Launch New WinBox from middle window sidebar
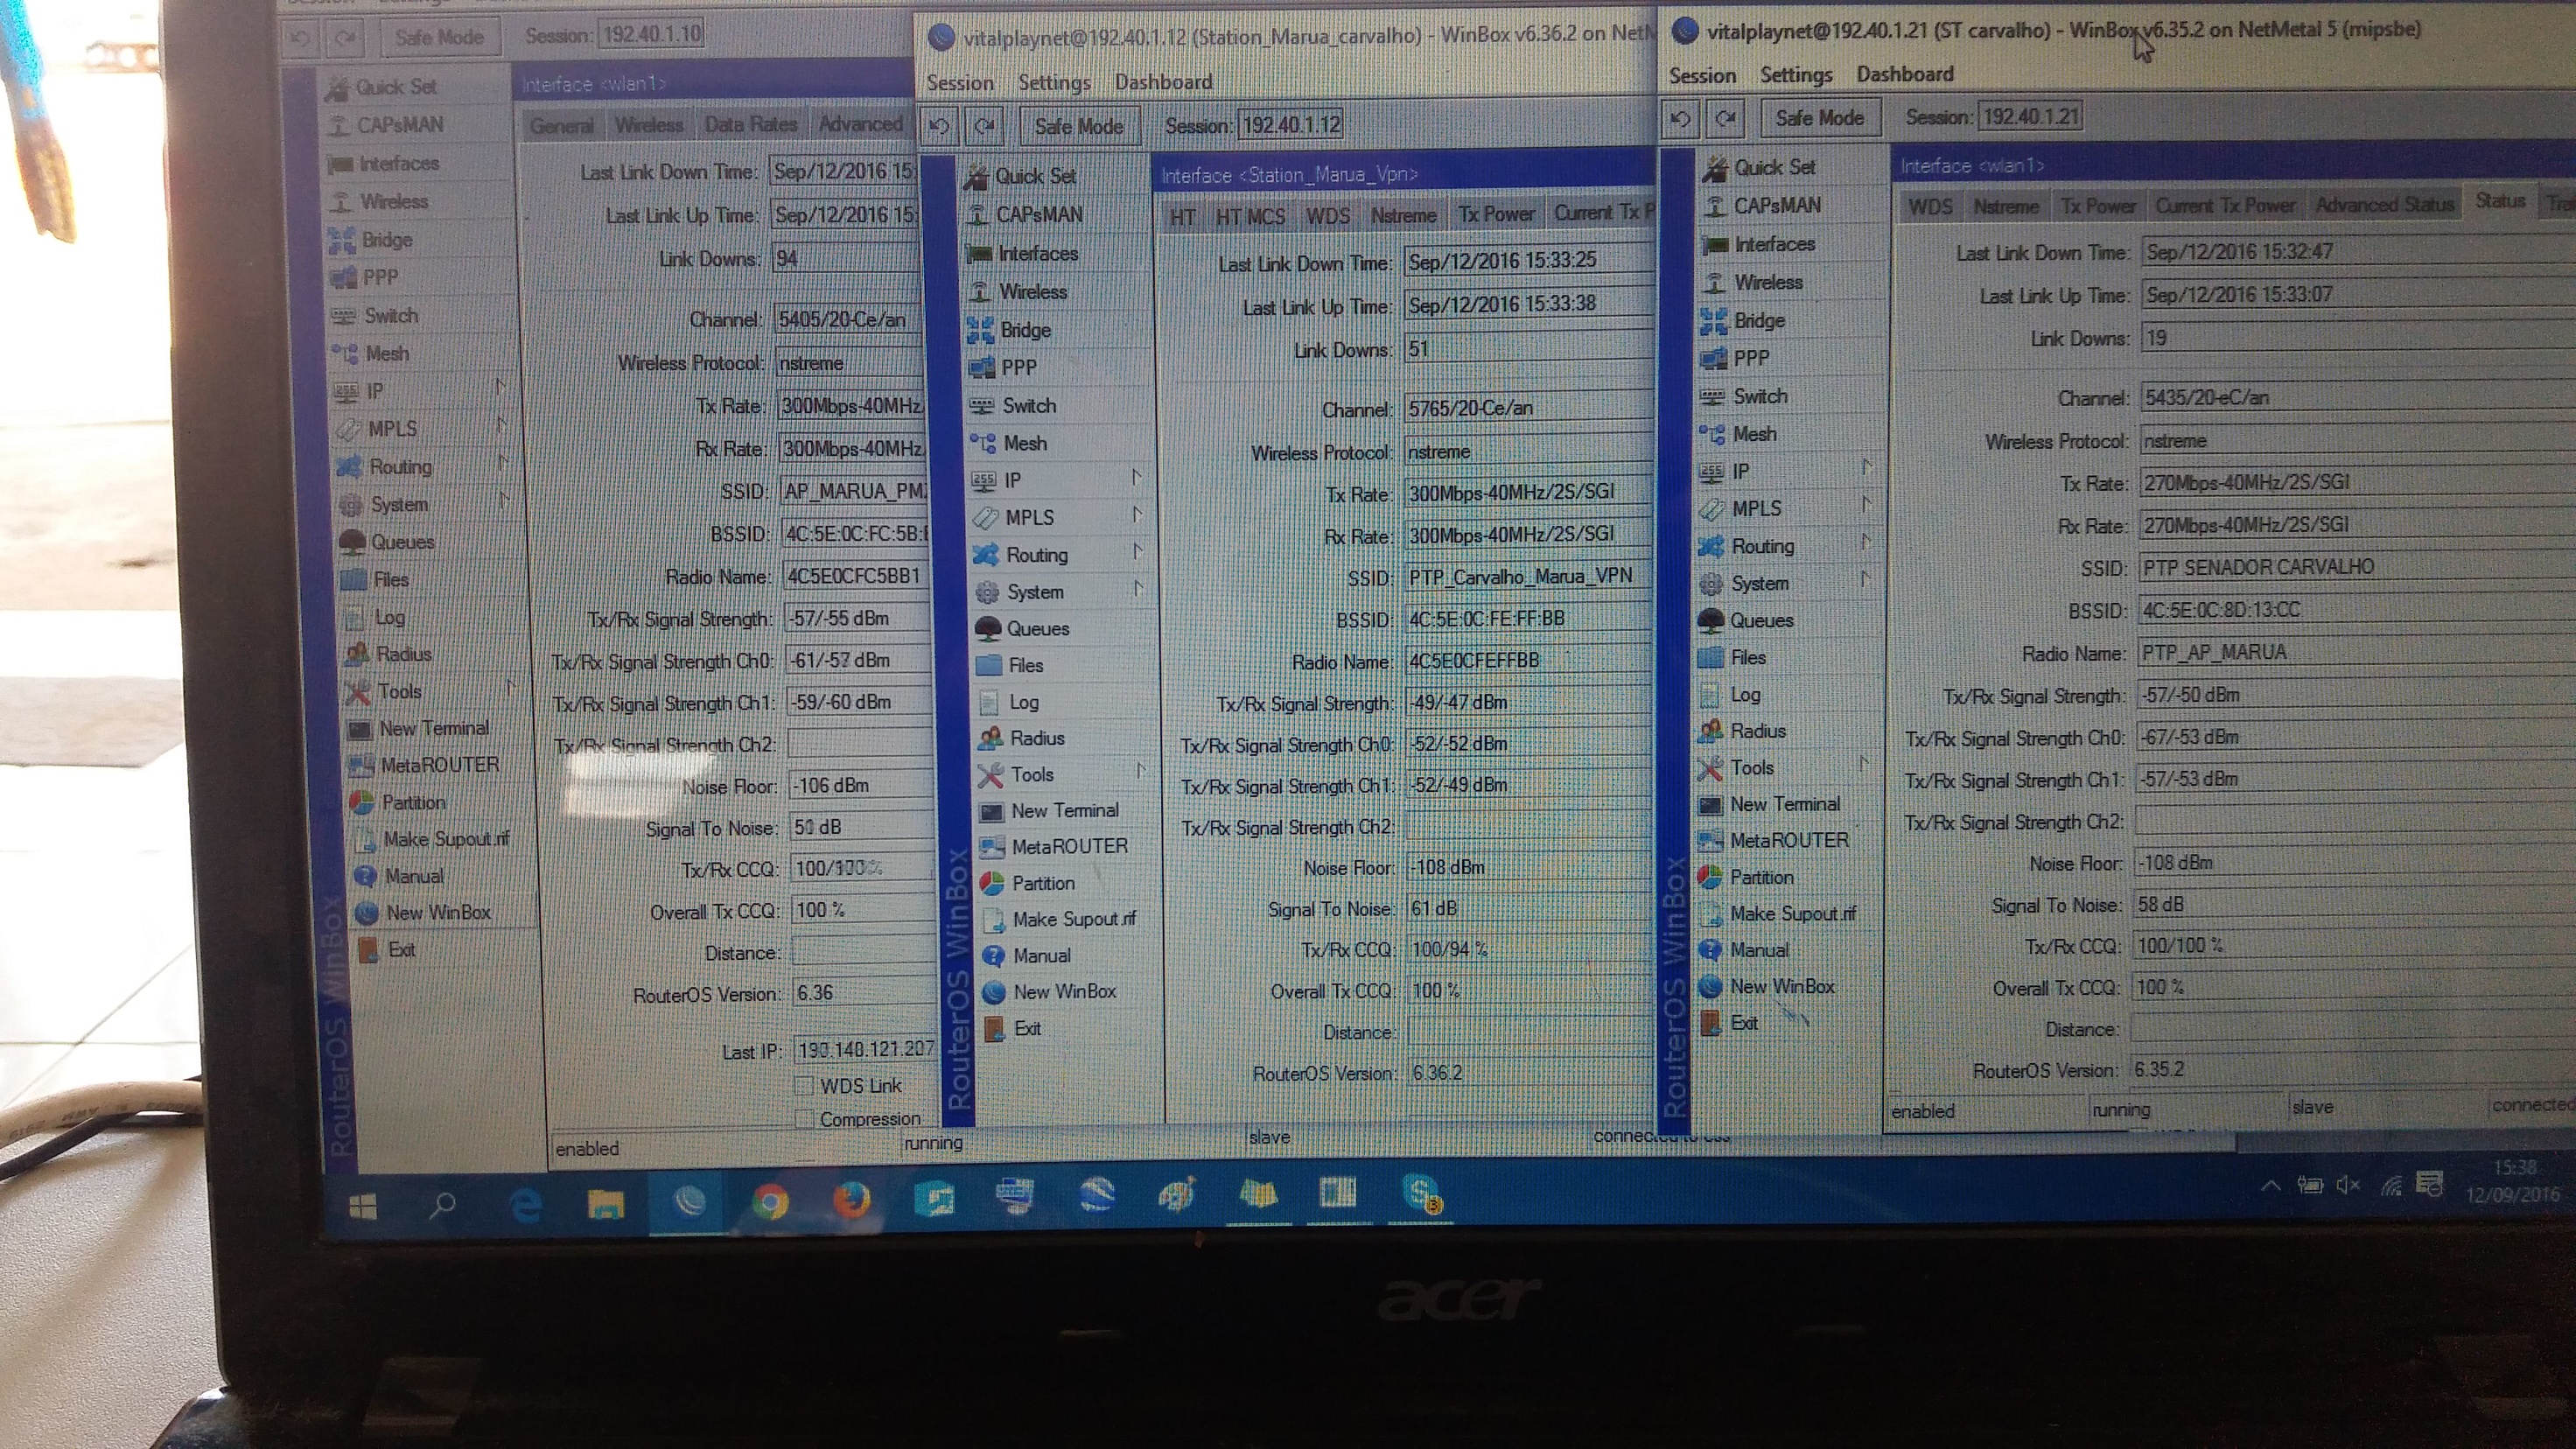Image resolution: width=2576 pixels, height=1449 pixels. click(x=1050, y=992)
